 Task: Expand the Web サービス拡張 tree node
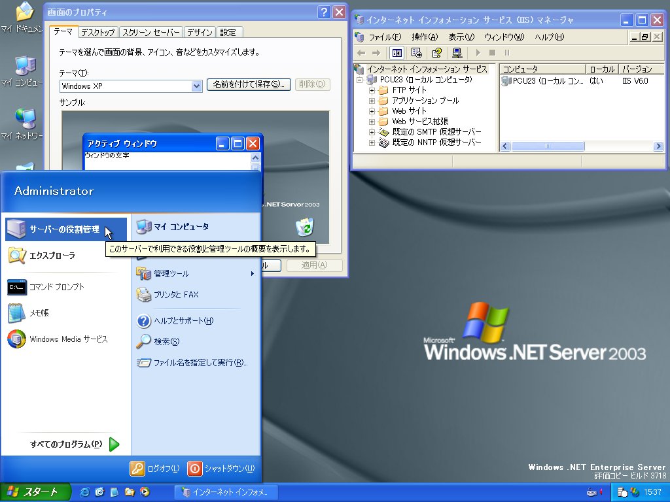pos(372,122)
